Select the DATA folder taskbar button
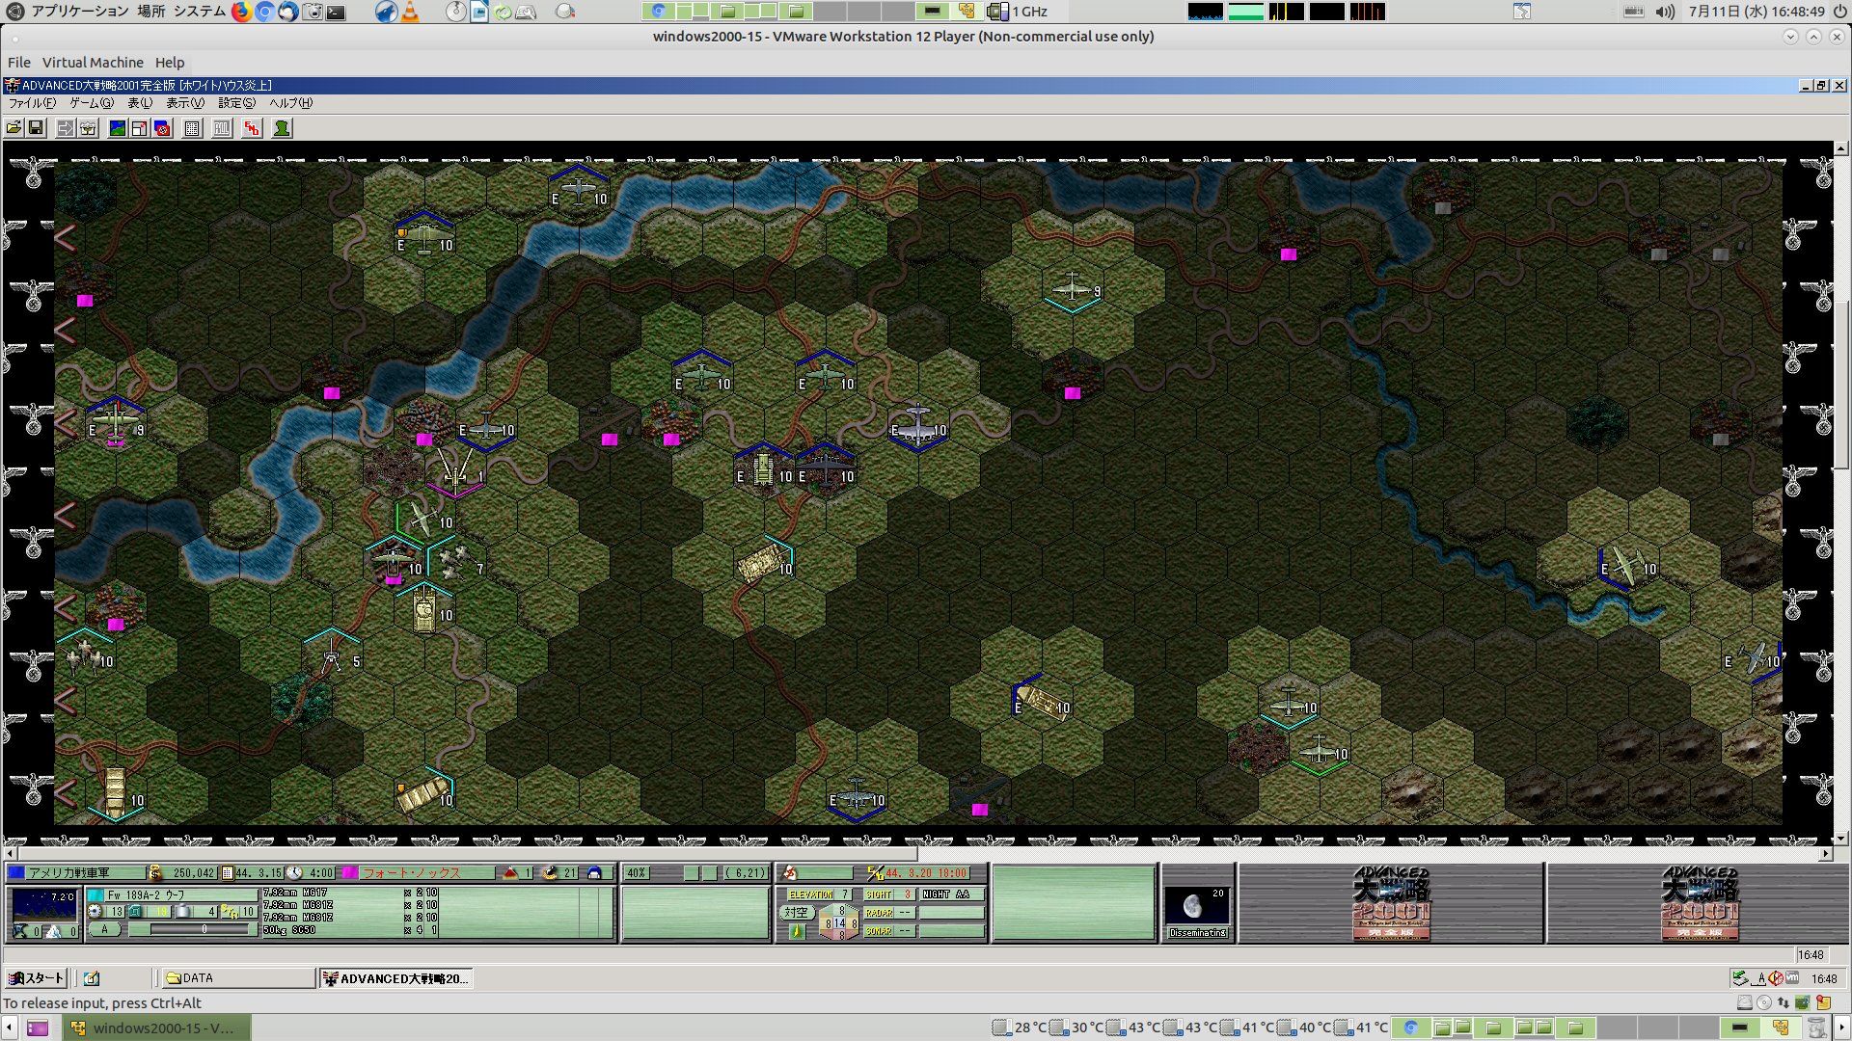 click(236, 978)
